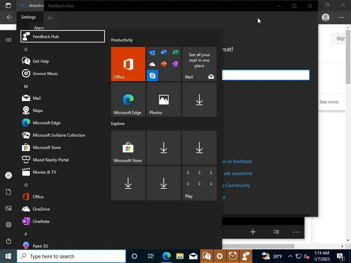
Task: Switch to Get Help taskbar window
Action: coord(206,256)
